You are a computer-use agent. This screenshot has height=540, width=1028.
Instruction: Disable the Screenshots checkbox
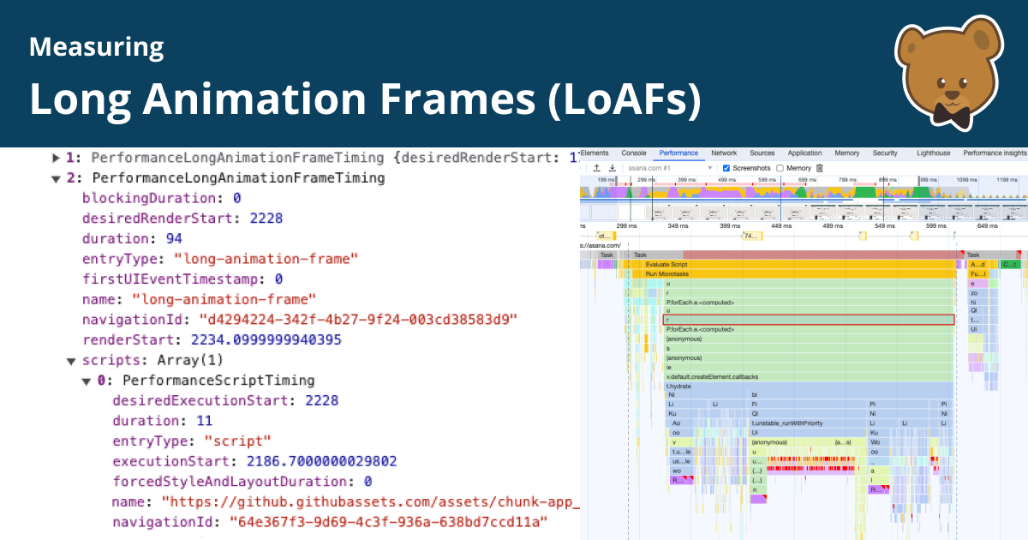[726, 168]
